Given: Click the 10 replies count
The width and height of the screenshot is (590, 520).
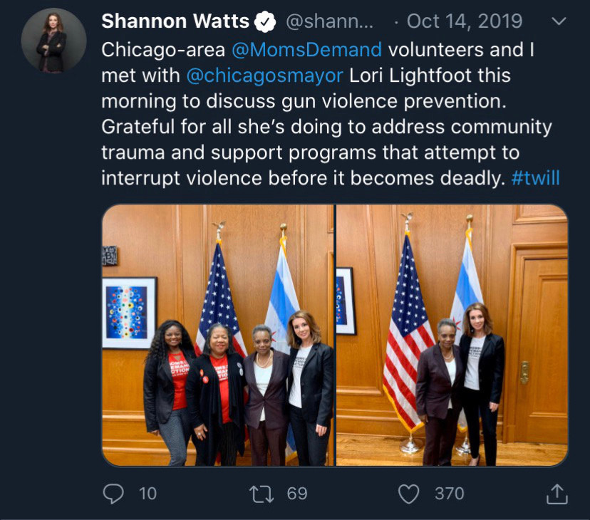Looking at the screenshot, I should [147, 494].
